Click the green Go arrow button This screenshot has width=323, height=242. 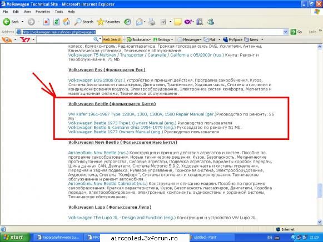point(296,32)
